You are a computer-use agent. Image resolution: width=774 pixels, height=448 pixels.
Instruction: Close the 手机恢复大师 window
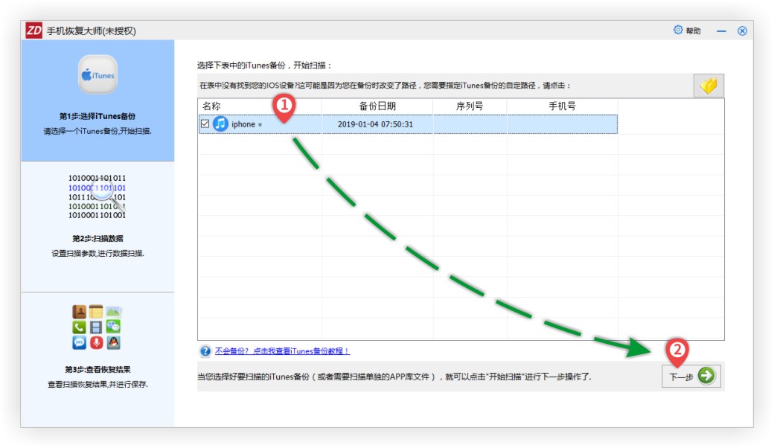(742, 31)
